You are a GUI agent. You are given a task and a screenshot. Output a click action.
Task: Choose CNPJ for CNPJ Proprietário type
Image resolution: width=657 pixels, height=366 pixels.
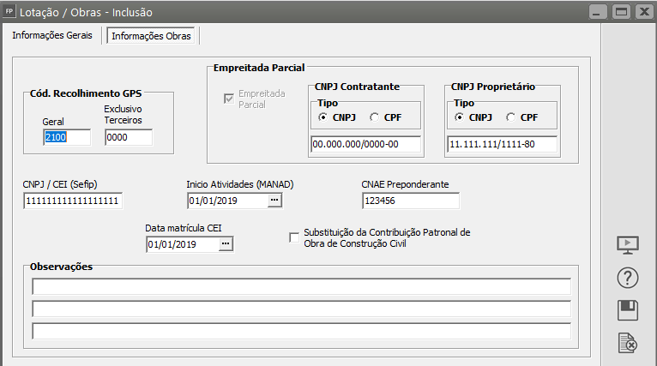click(459, 117)
